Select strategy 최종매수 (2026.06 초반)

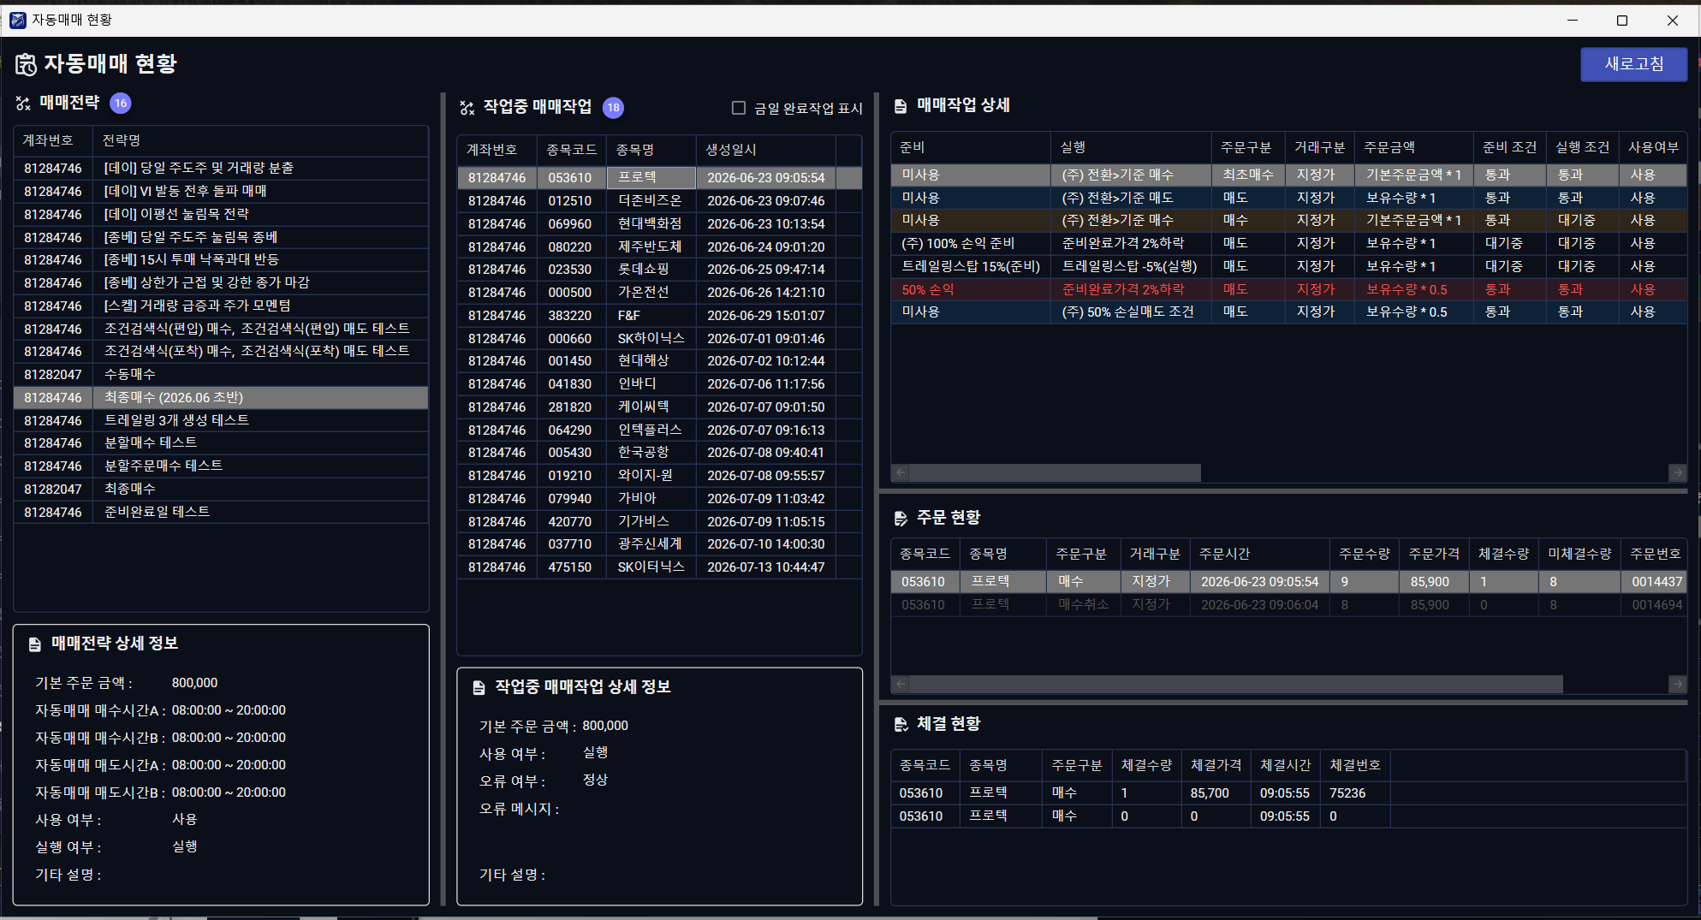click(221, 398)
